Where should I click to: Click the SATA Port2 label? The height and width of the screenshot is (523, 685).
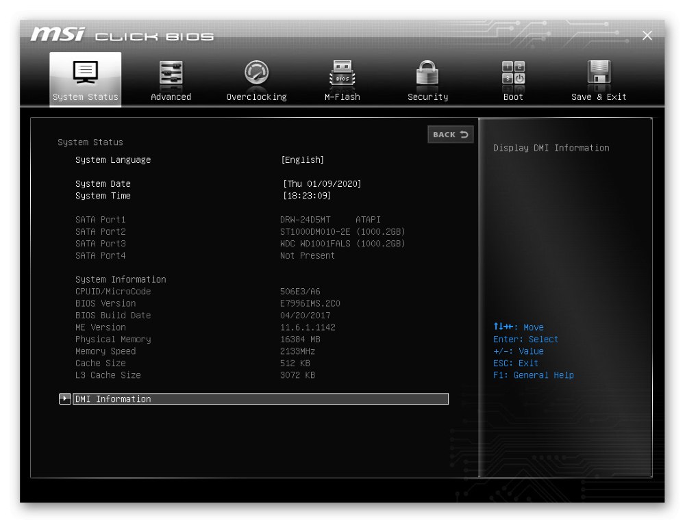(x=100, y=231)
